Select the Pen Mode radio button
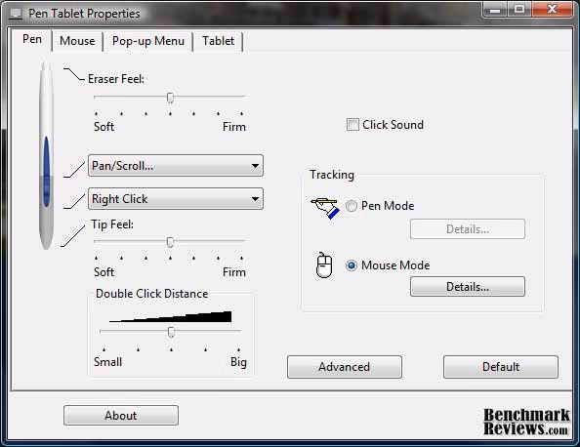 (352, 206)
